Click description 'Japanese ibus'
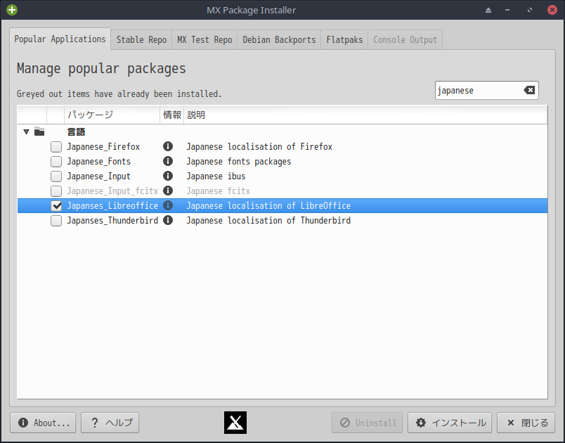 [216, 176]
